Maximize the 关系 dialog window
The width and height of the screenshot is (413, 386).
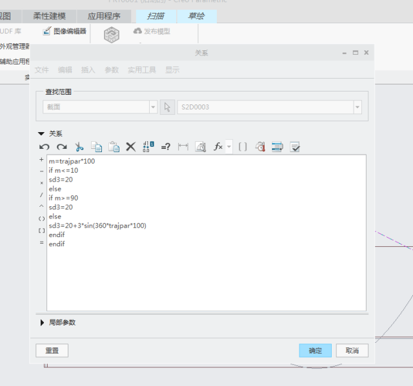(x=356, y=53)
